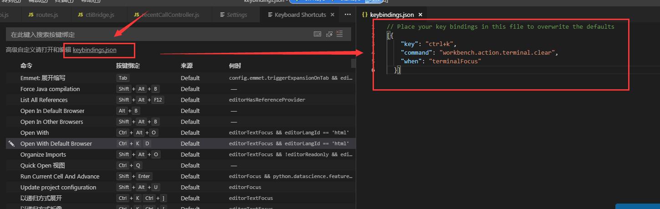660x209 pixels.
Task: Click the Shift+Enter keybinding
Action: coord(134,176)
